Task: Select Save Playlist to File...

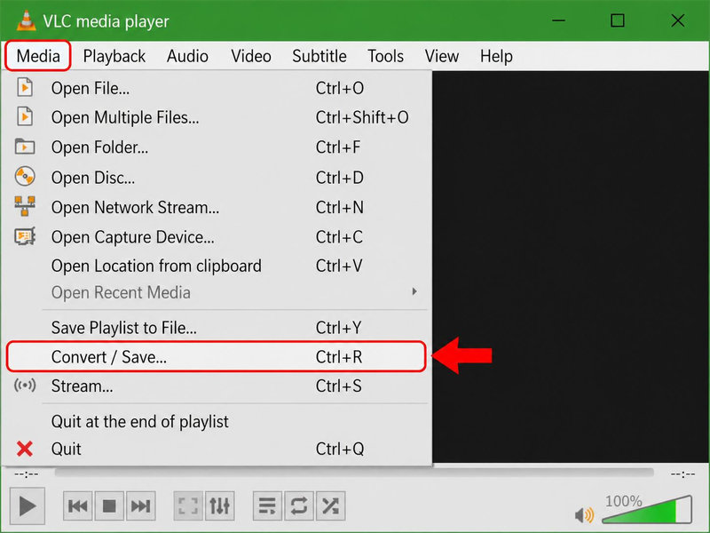Action: click(x=217, y=327)
